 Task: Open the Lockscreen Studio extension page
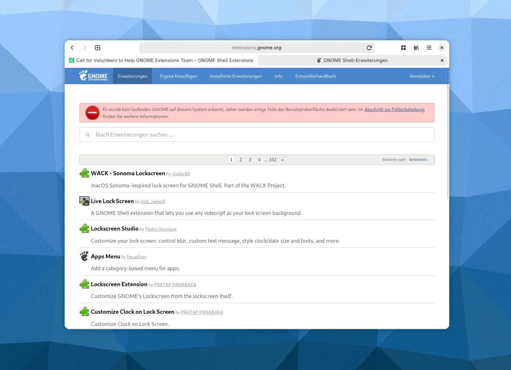point(115,229)
